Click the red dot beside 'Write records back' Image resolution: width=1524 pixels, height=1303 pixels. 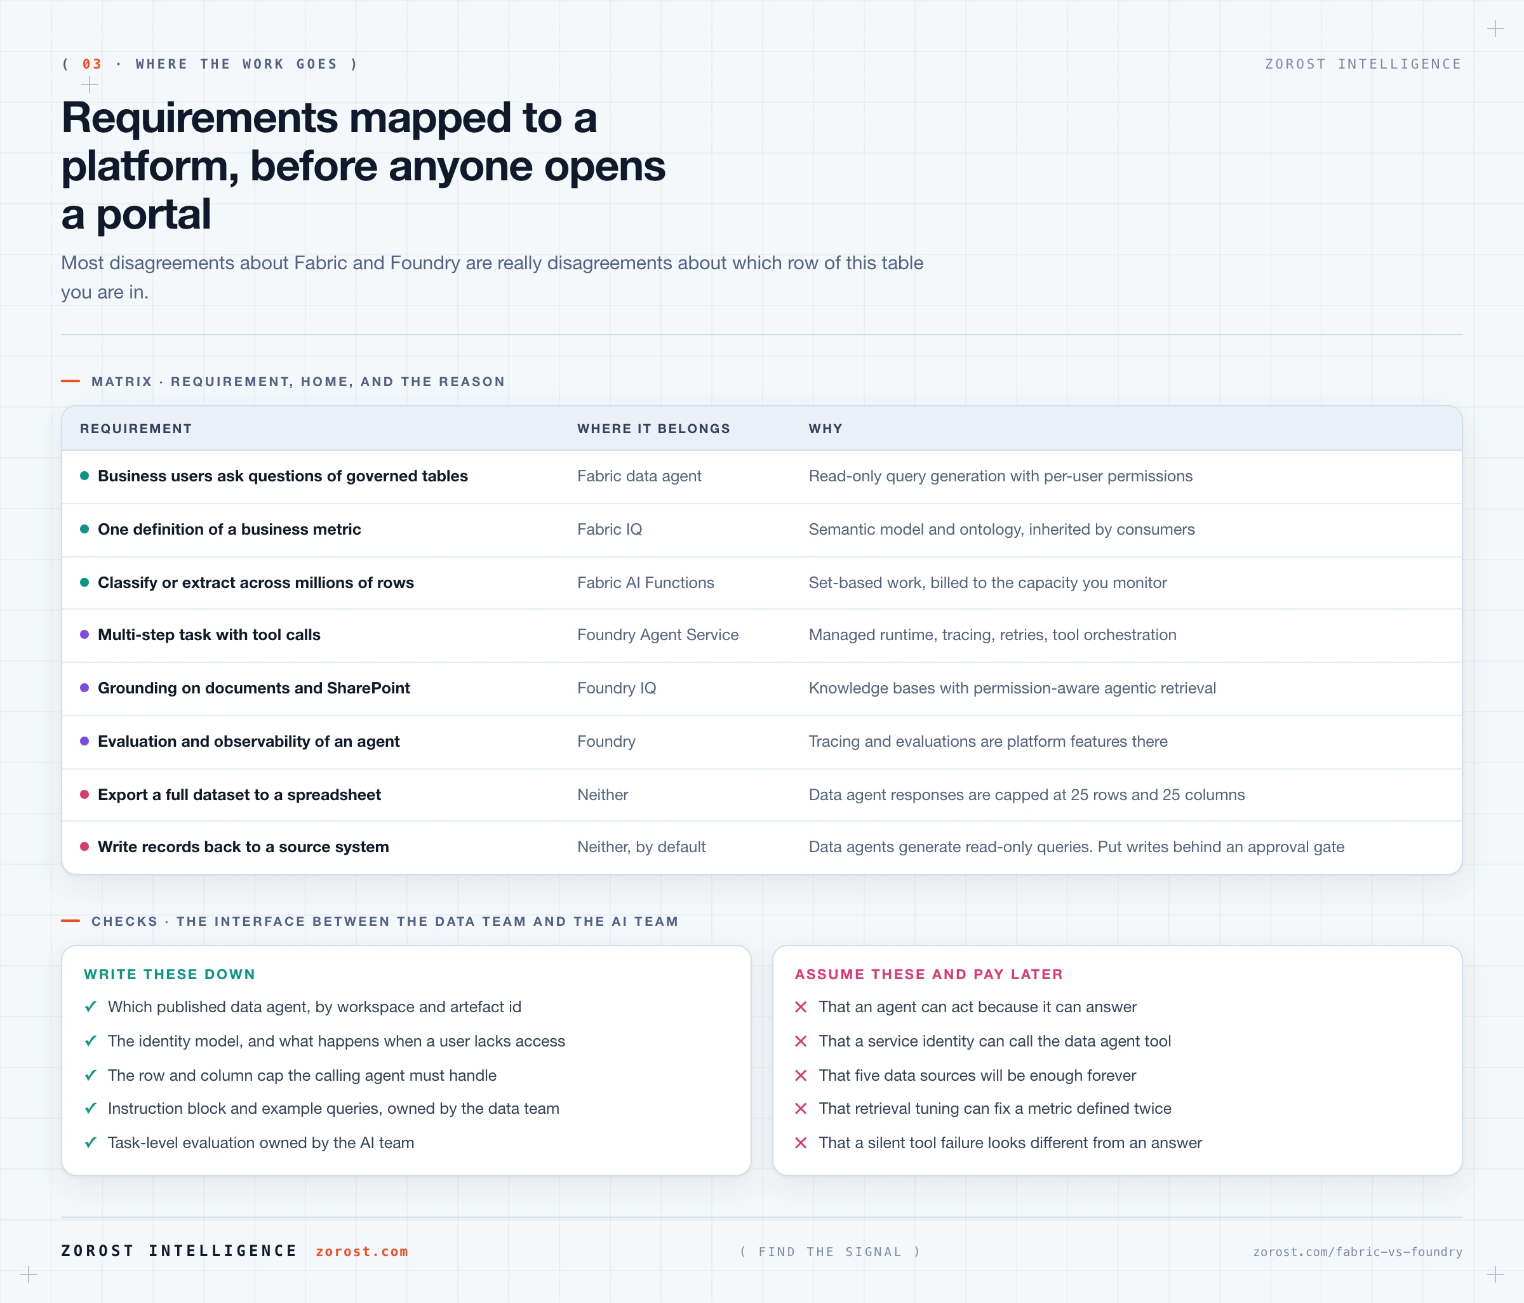click(x=84, y=846)
